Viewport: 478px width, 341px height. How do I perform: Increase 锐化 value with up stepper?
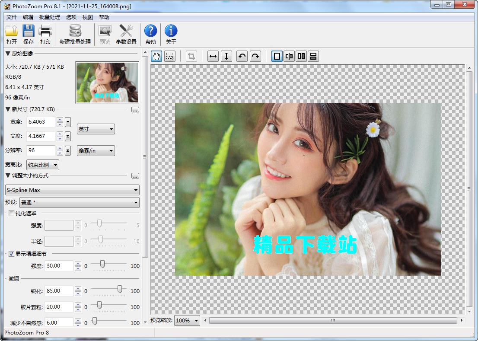point(78,289)
